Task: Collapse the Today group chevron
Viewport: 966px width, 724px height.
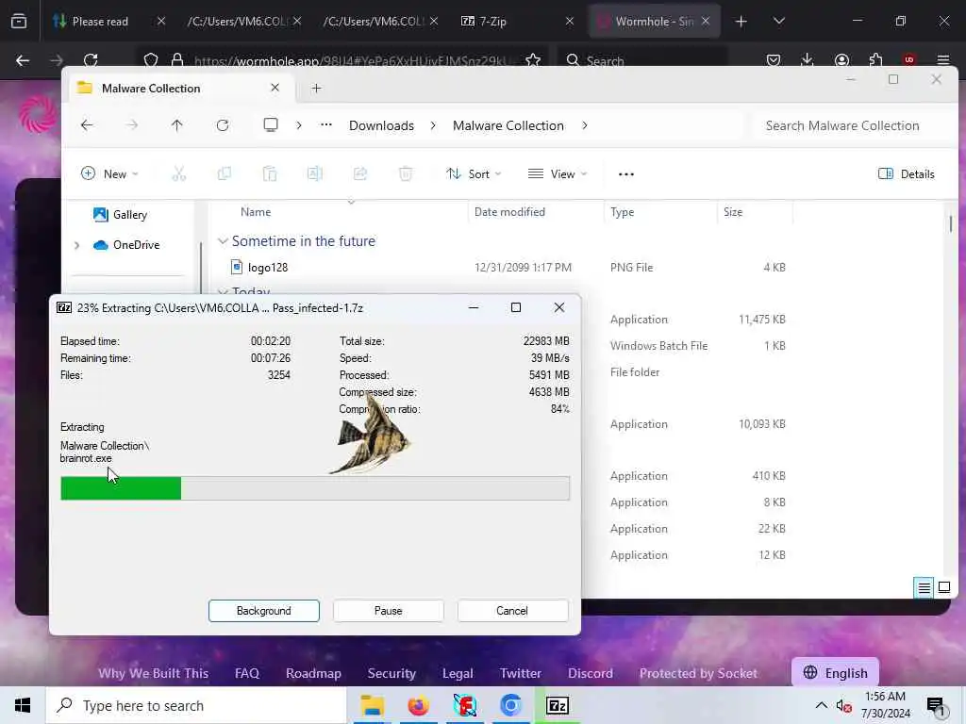Action: point(223,291)
